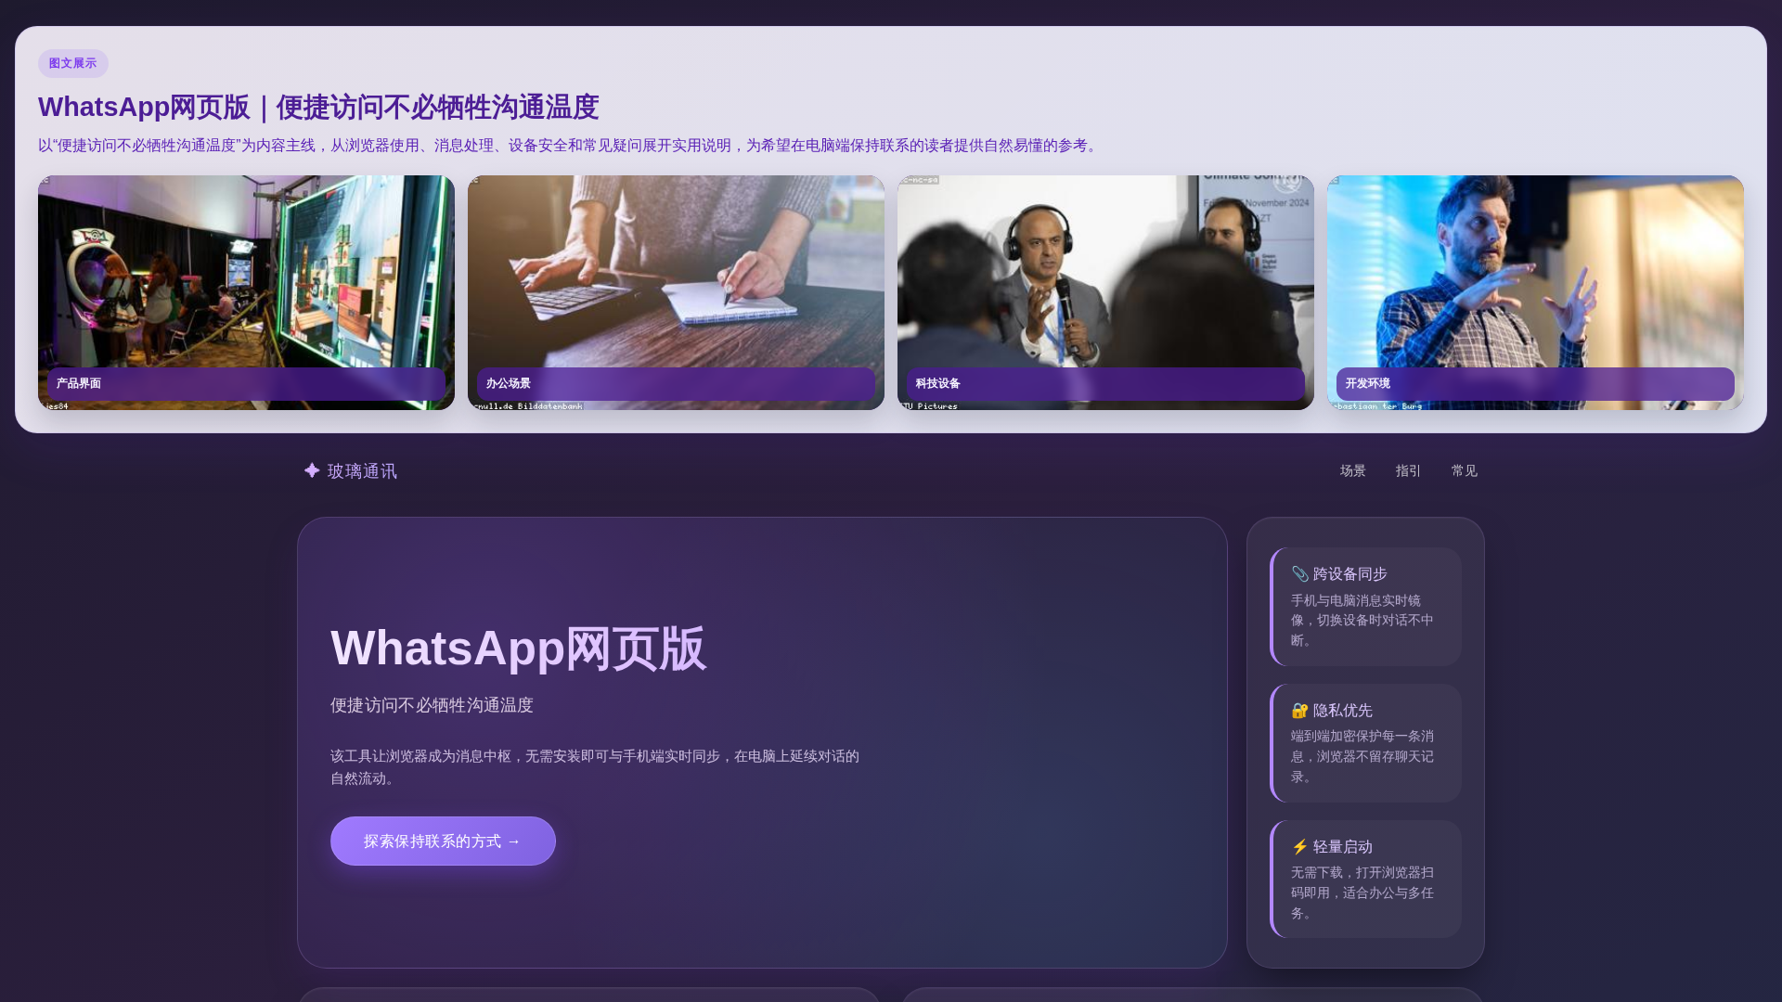Click the lock icon next to 隐私优先
1782x1002 pixels.
pyautogui.click(x=1299, y=711)
